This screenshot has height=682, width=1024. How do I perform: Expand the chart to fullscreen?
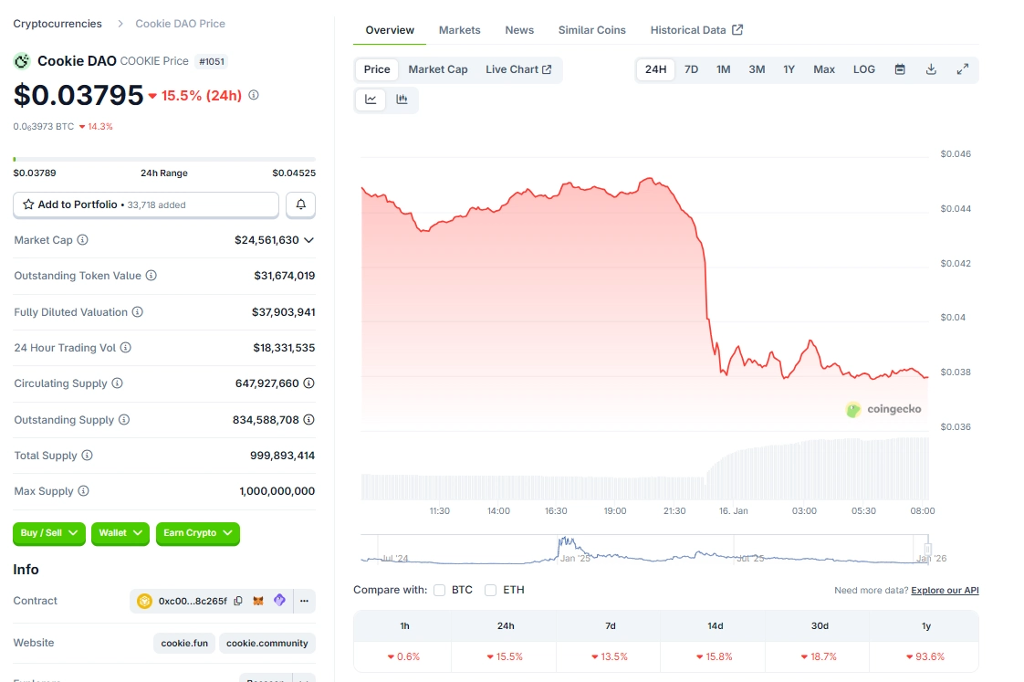[962, 69]
